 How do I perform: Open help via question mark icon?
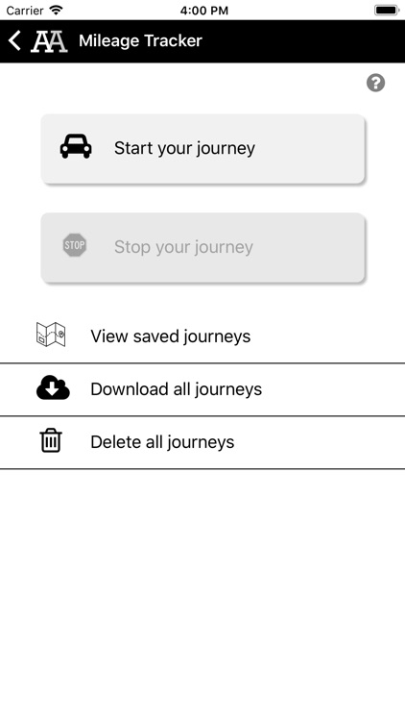pos(375,84)
